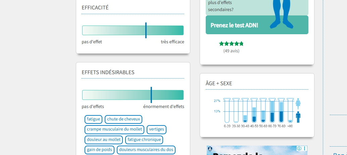Click the ad info icon
The width and height of the screenshot is (347, 155).
[x=299, y=148]
